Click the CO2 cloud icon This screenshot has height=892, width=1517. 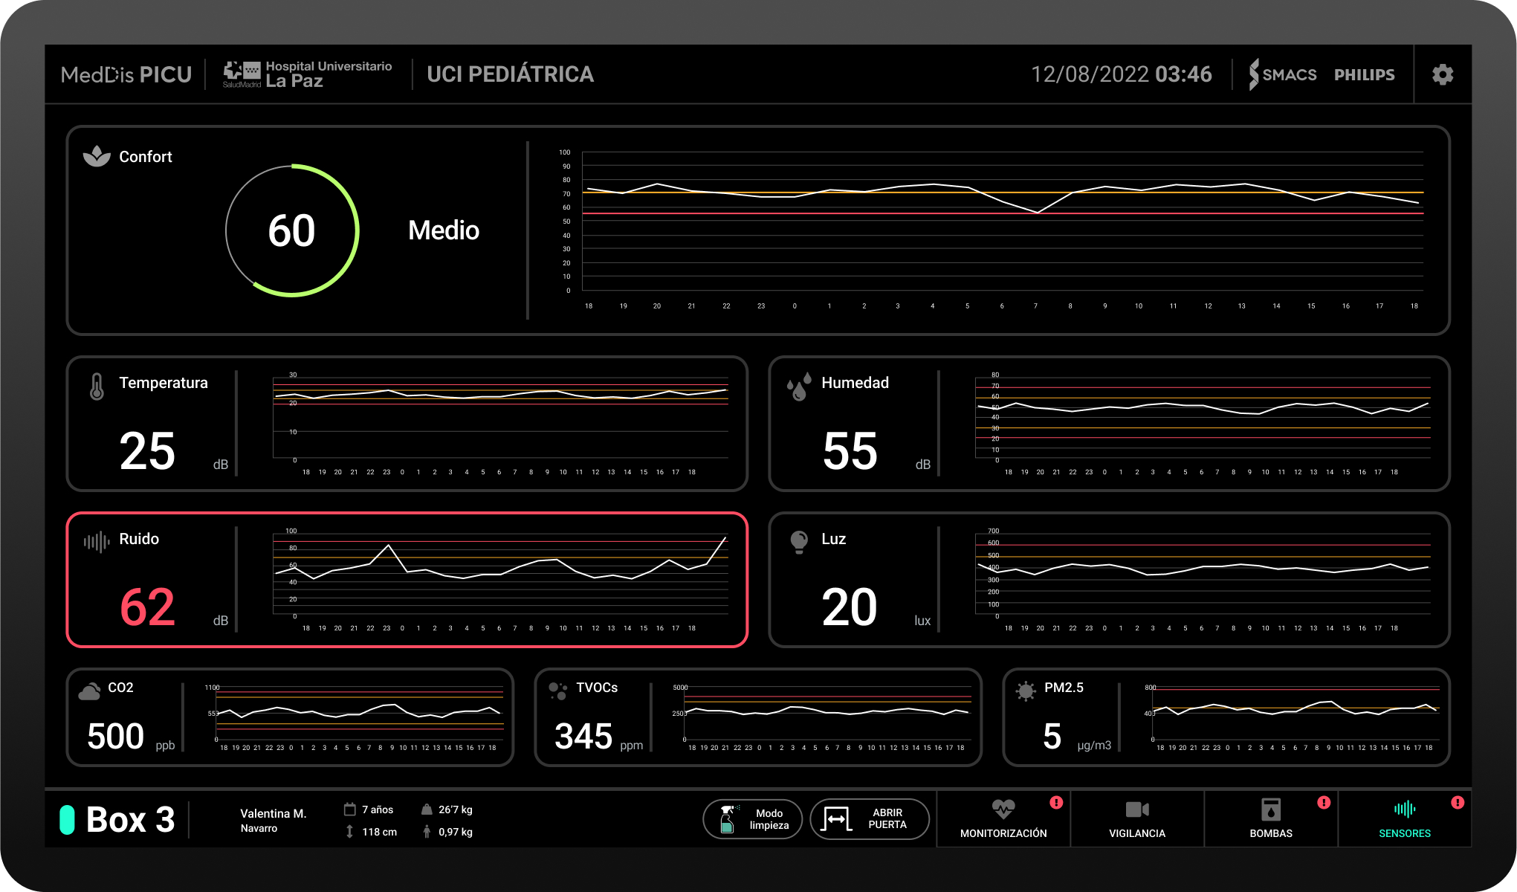(x=90, y=691)
